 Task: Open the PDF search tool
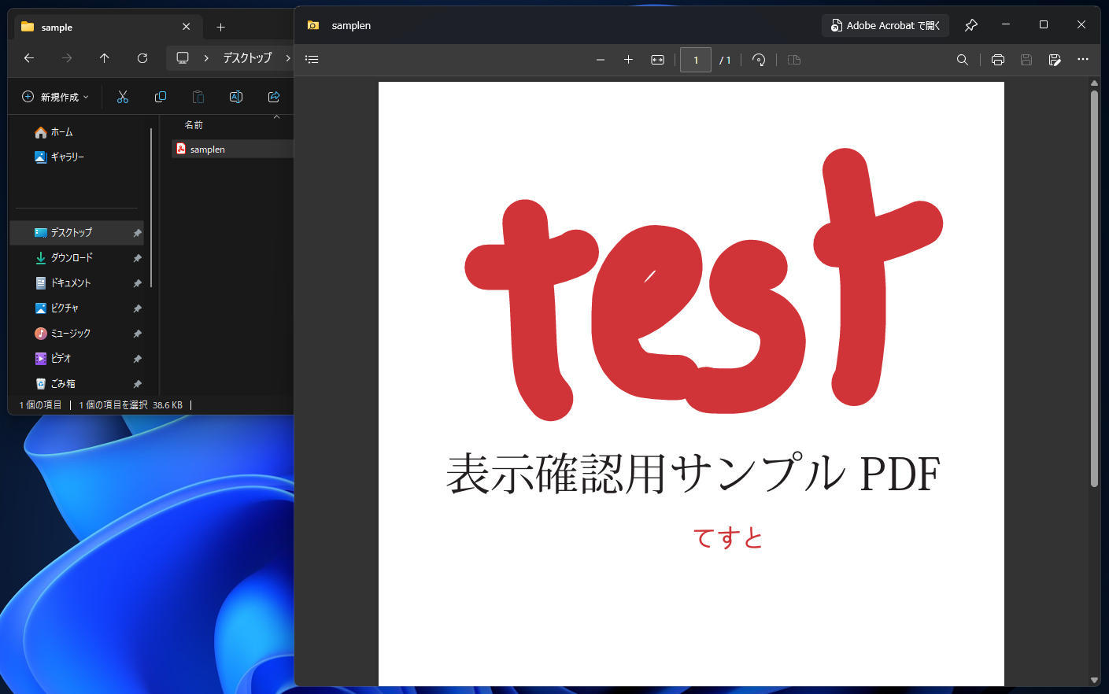[x=962, y=60]
